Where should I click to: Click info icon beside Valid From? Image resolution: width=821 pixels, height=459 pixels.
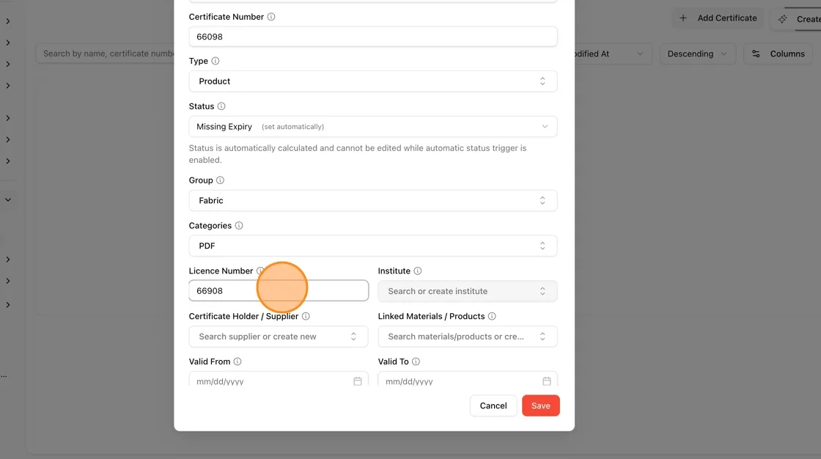click(238, 361)
